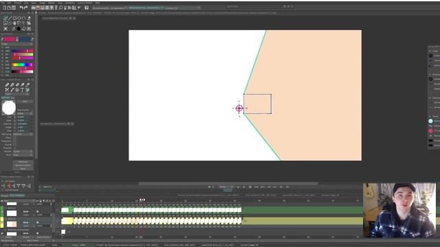Select the magnifier zoom tool in top toolbar
The image size is (440, 247).
60,8
